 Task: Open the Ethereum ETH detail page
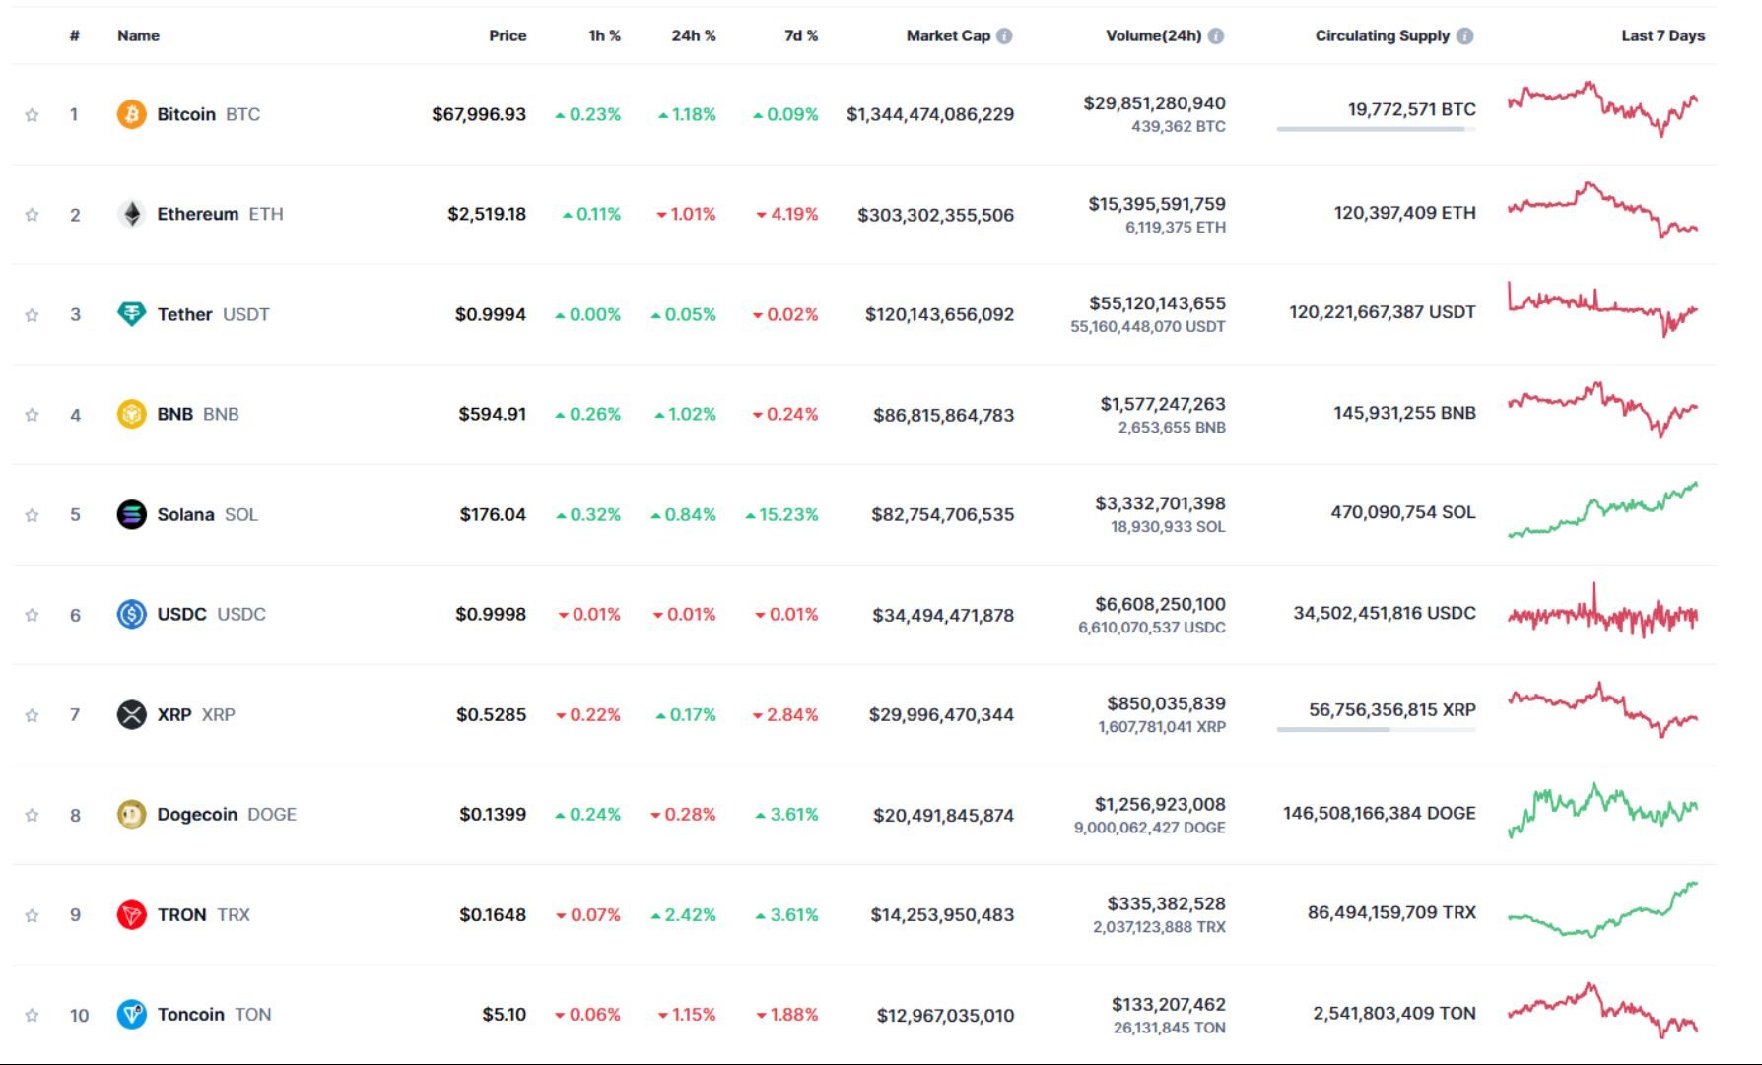pos(197,213)
